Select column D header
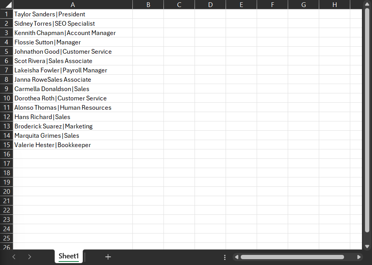The height and width of the screenshot is (265, 372). [210, 5]
